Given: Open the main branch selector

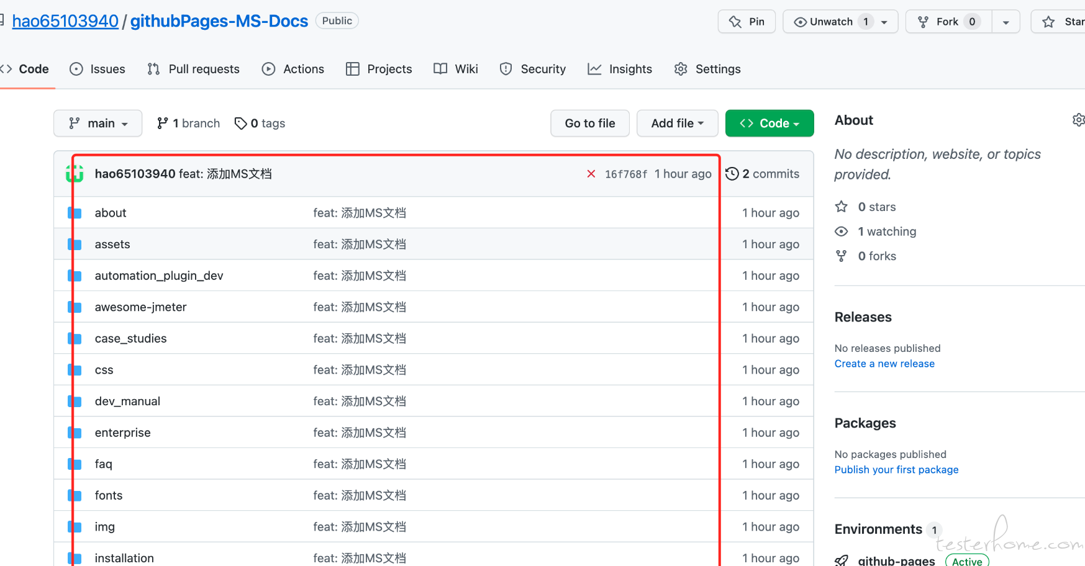Looking at the screenshot, I should (98, 124).
